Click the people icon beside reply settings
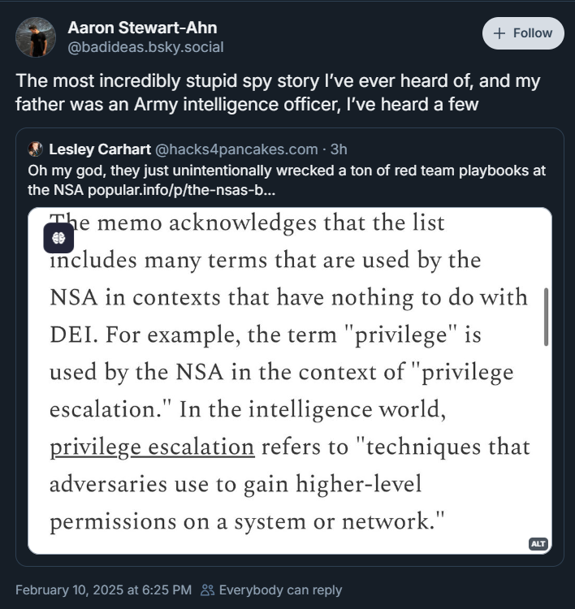The height and width of the screenshot is (609, 575). pyautogui.click(x=208, y=590)
